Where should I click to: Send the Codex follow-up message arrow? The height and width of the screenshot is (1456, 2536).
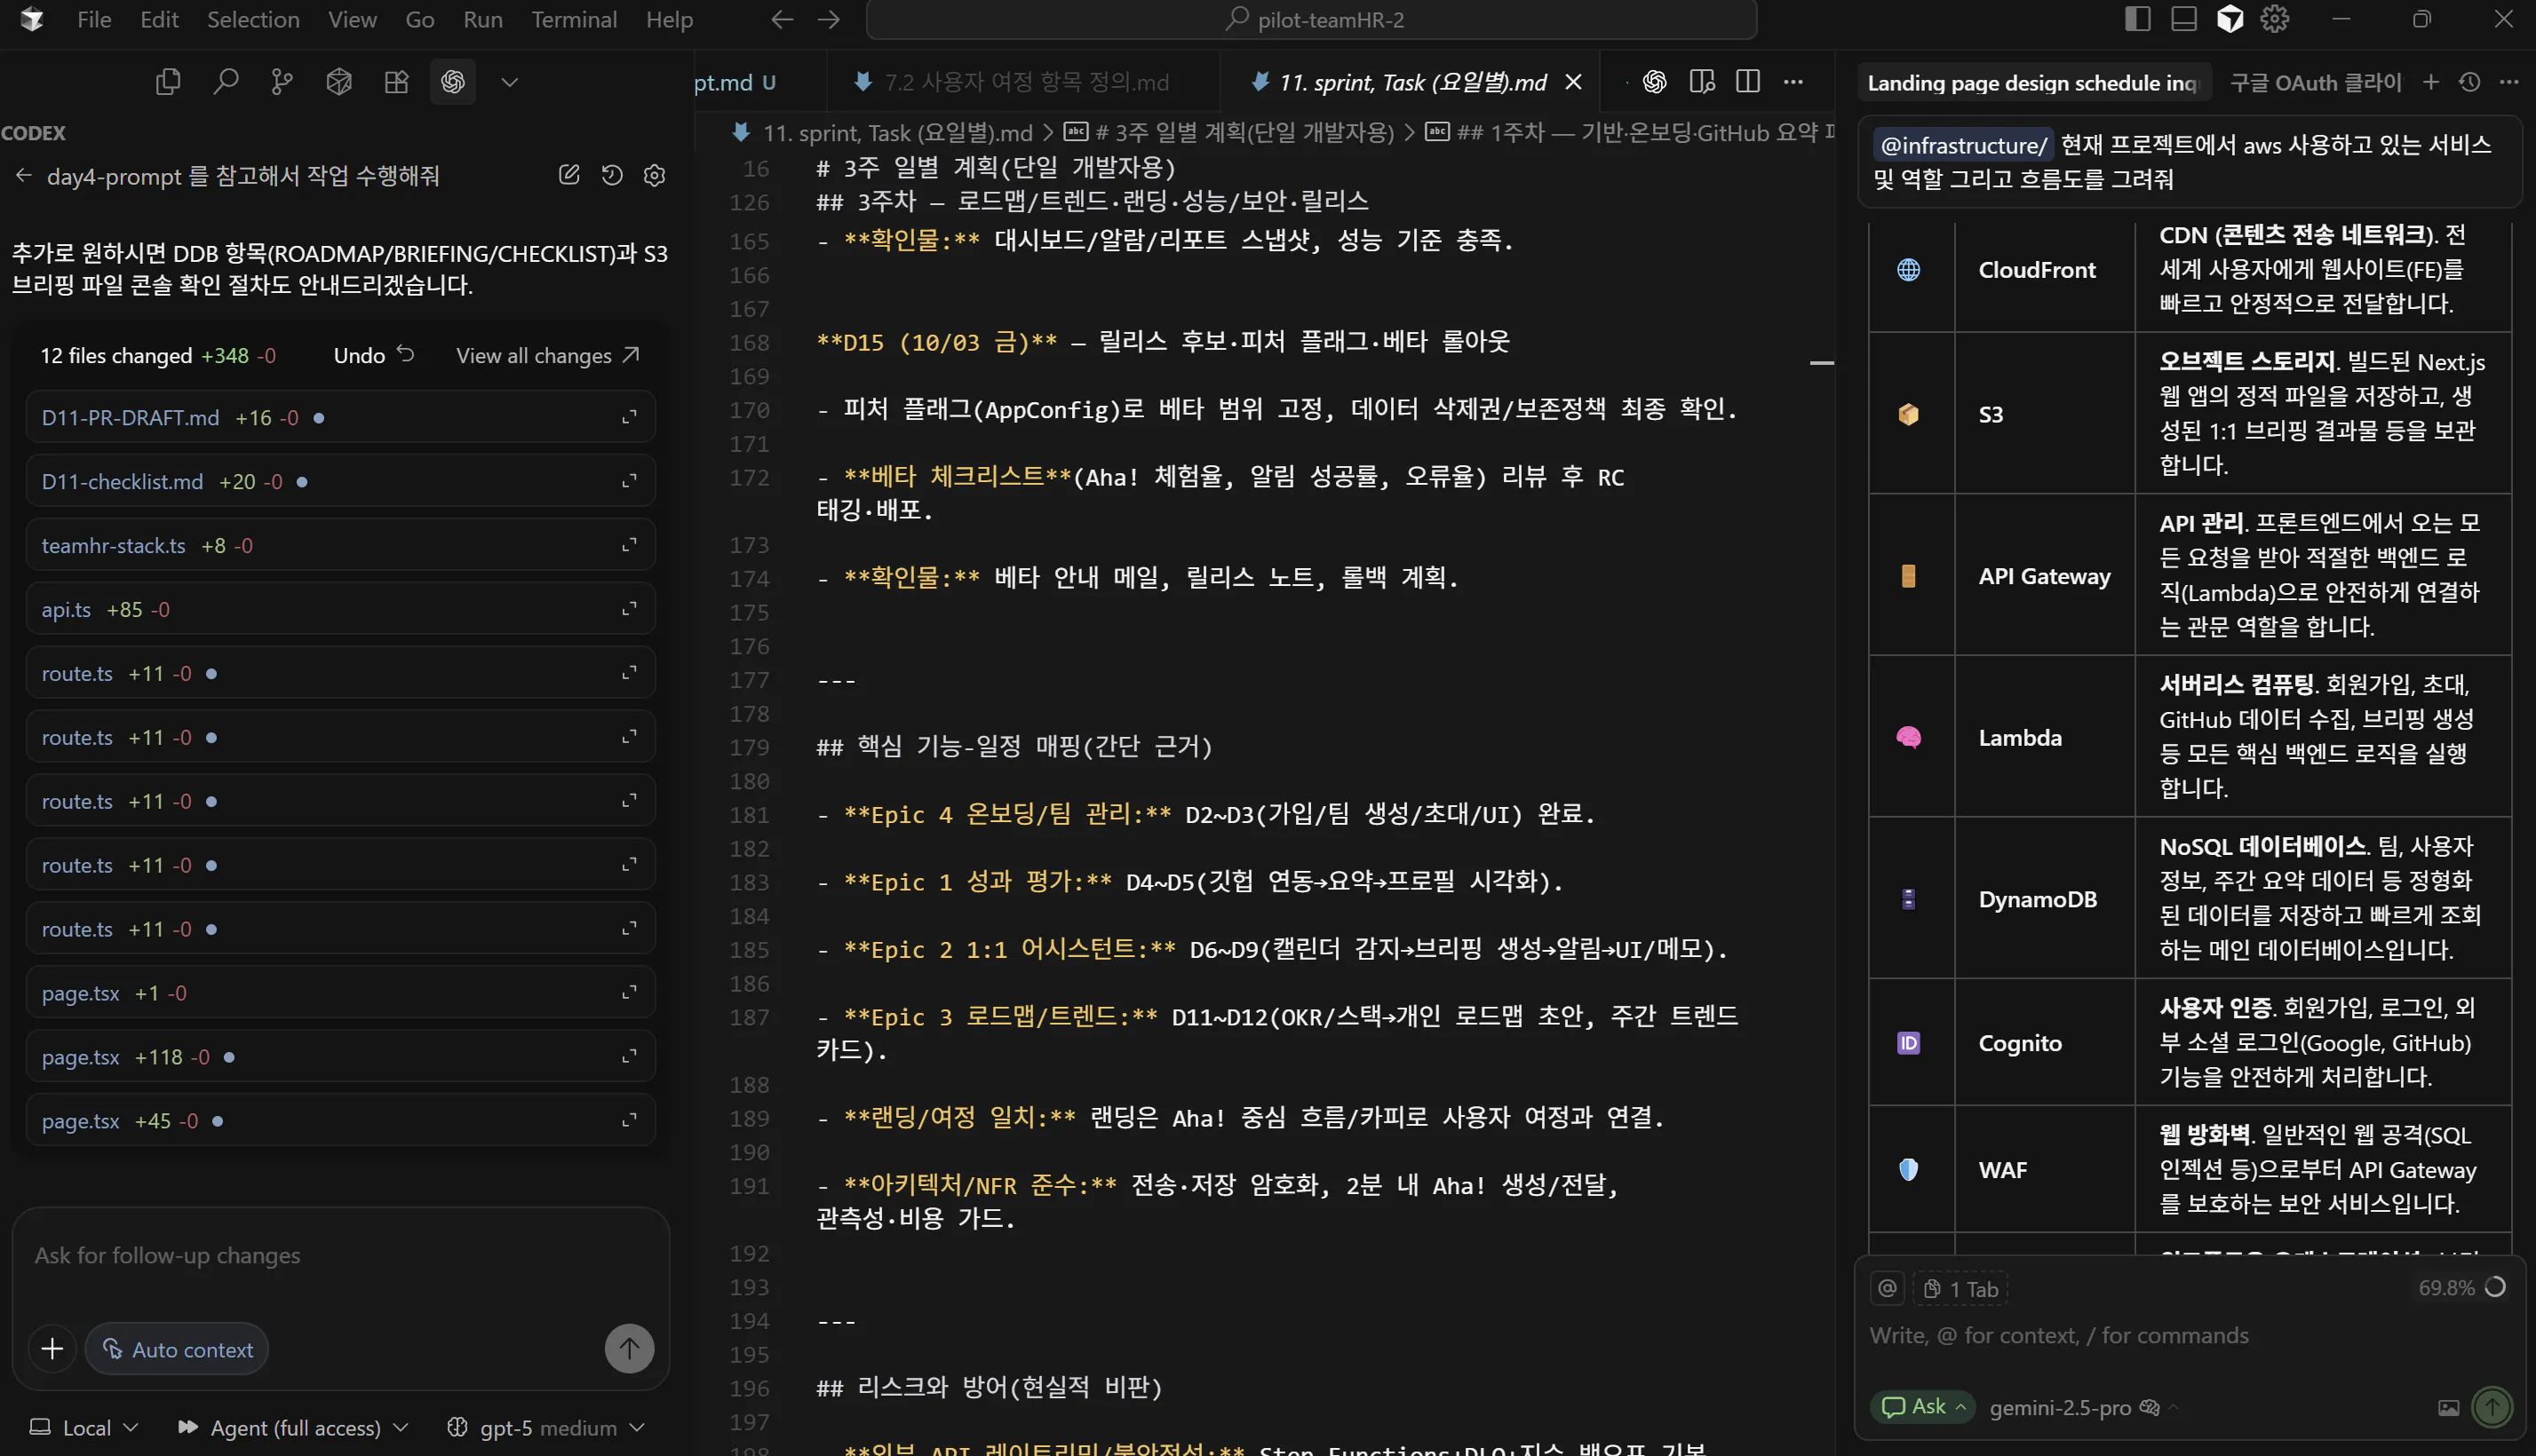tap(629, 1349)
